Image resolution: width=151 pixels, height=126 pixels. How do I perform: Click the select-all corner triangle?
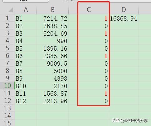point(10,10)
